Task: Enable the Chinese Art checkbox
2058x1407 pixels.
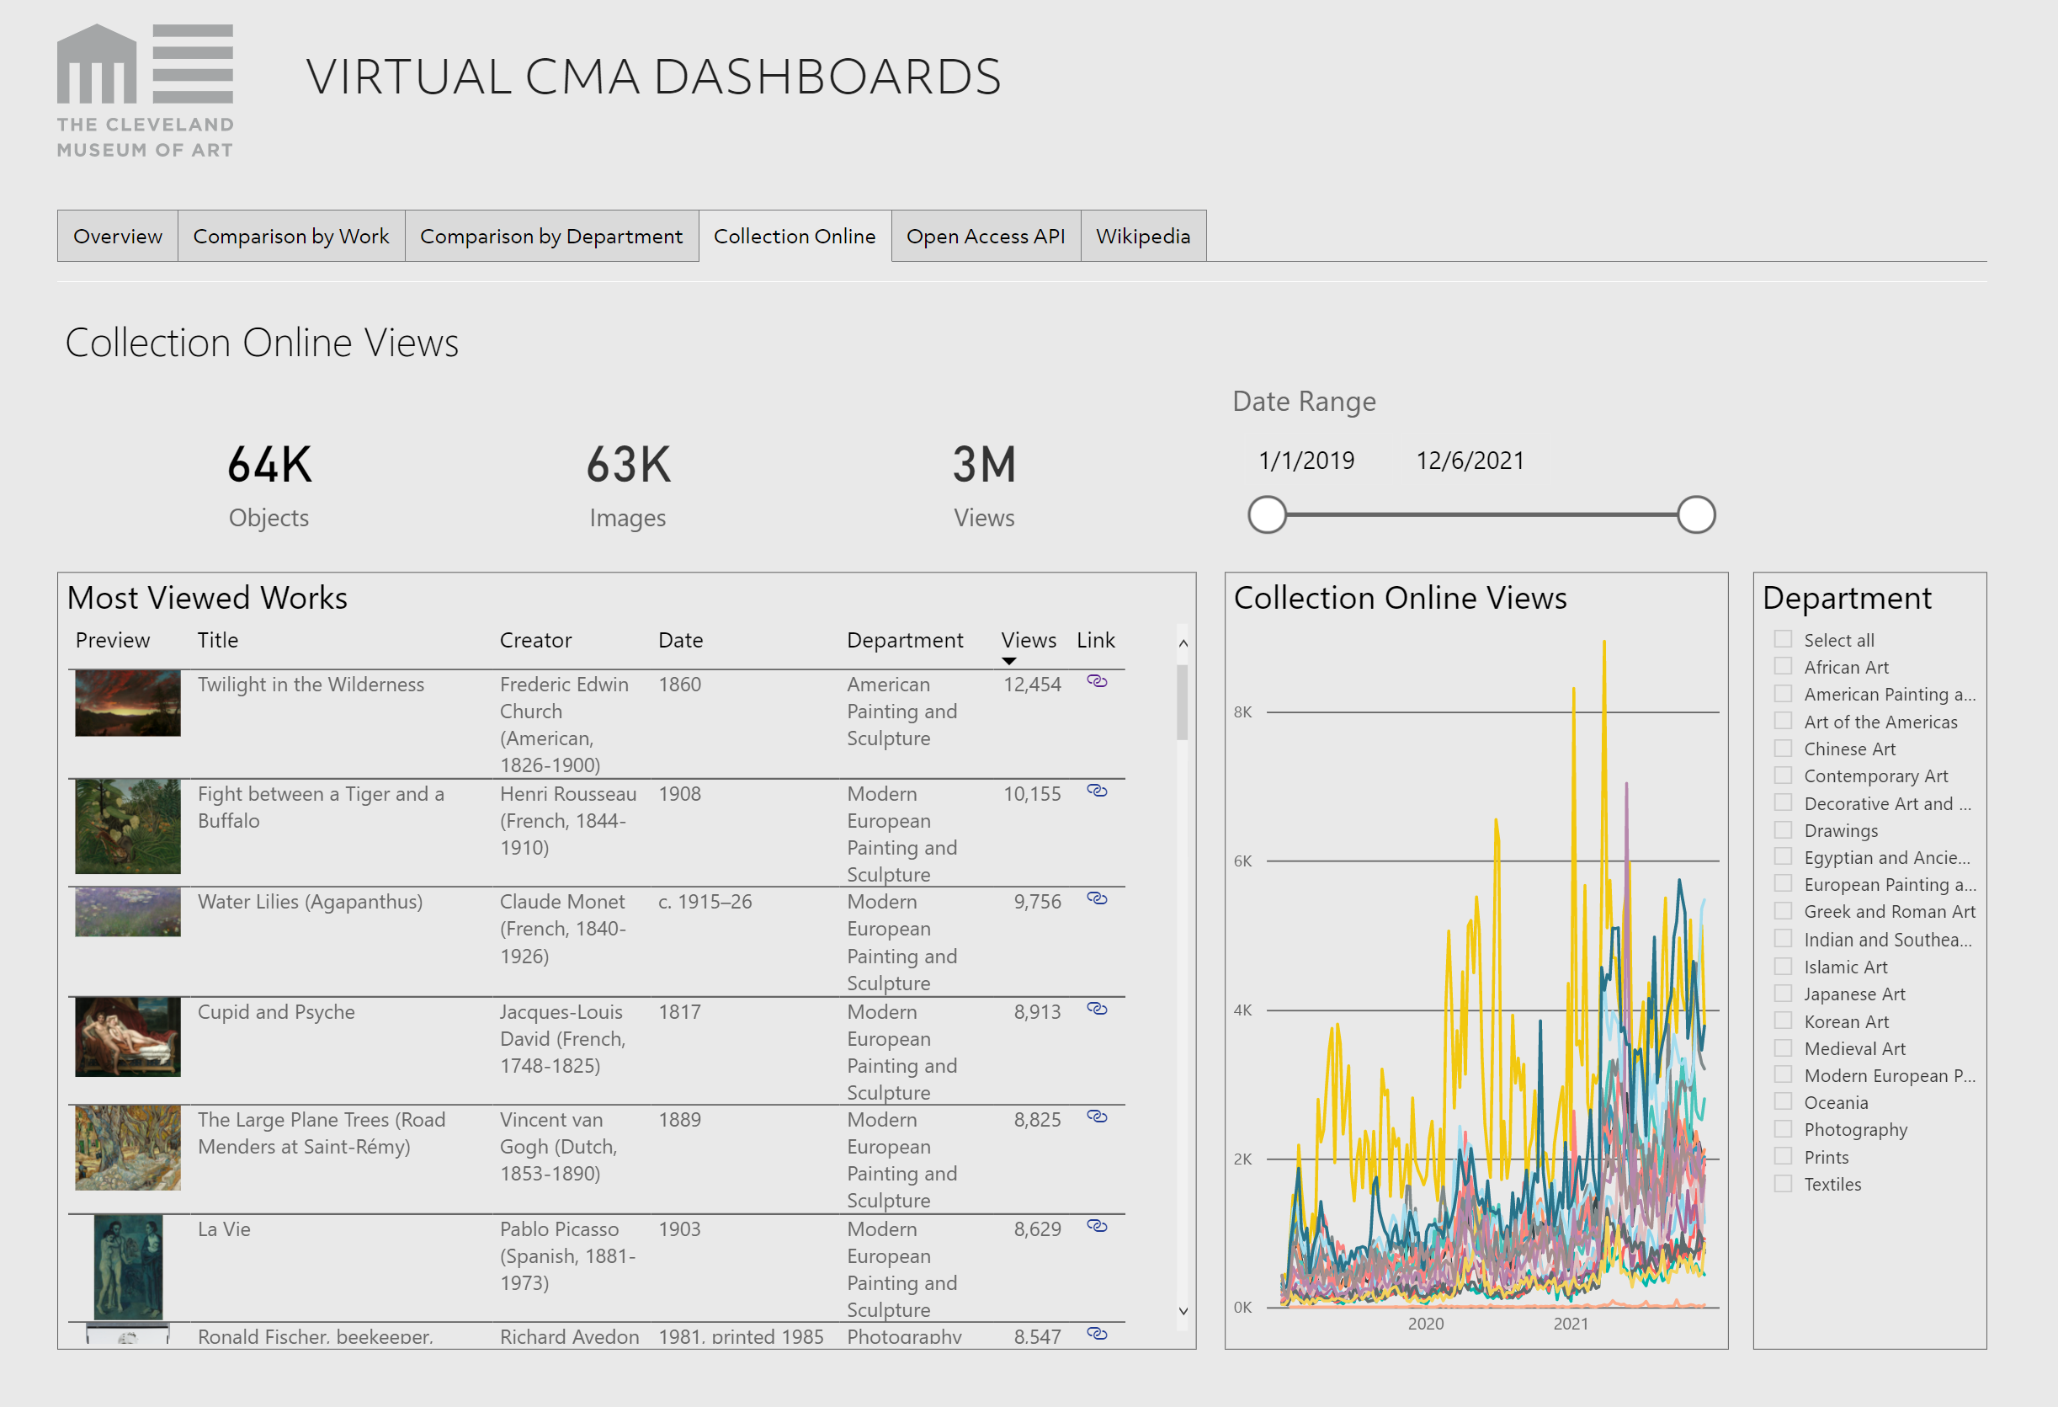Action: [x=1783, y=749]
